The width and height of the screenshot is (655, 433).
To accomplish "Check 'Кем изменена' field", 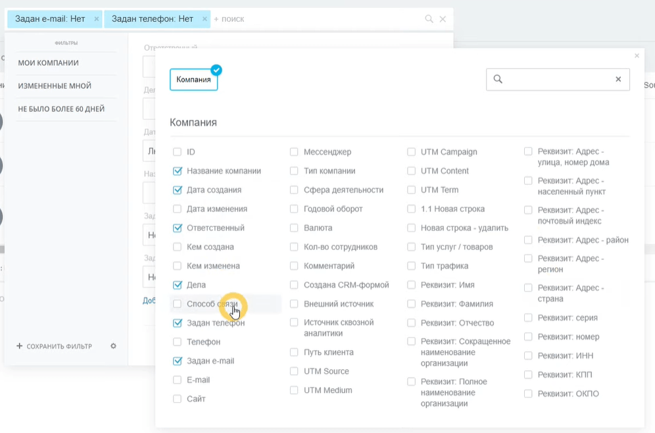I will (x=177, y=266).
